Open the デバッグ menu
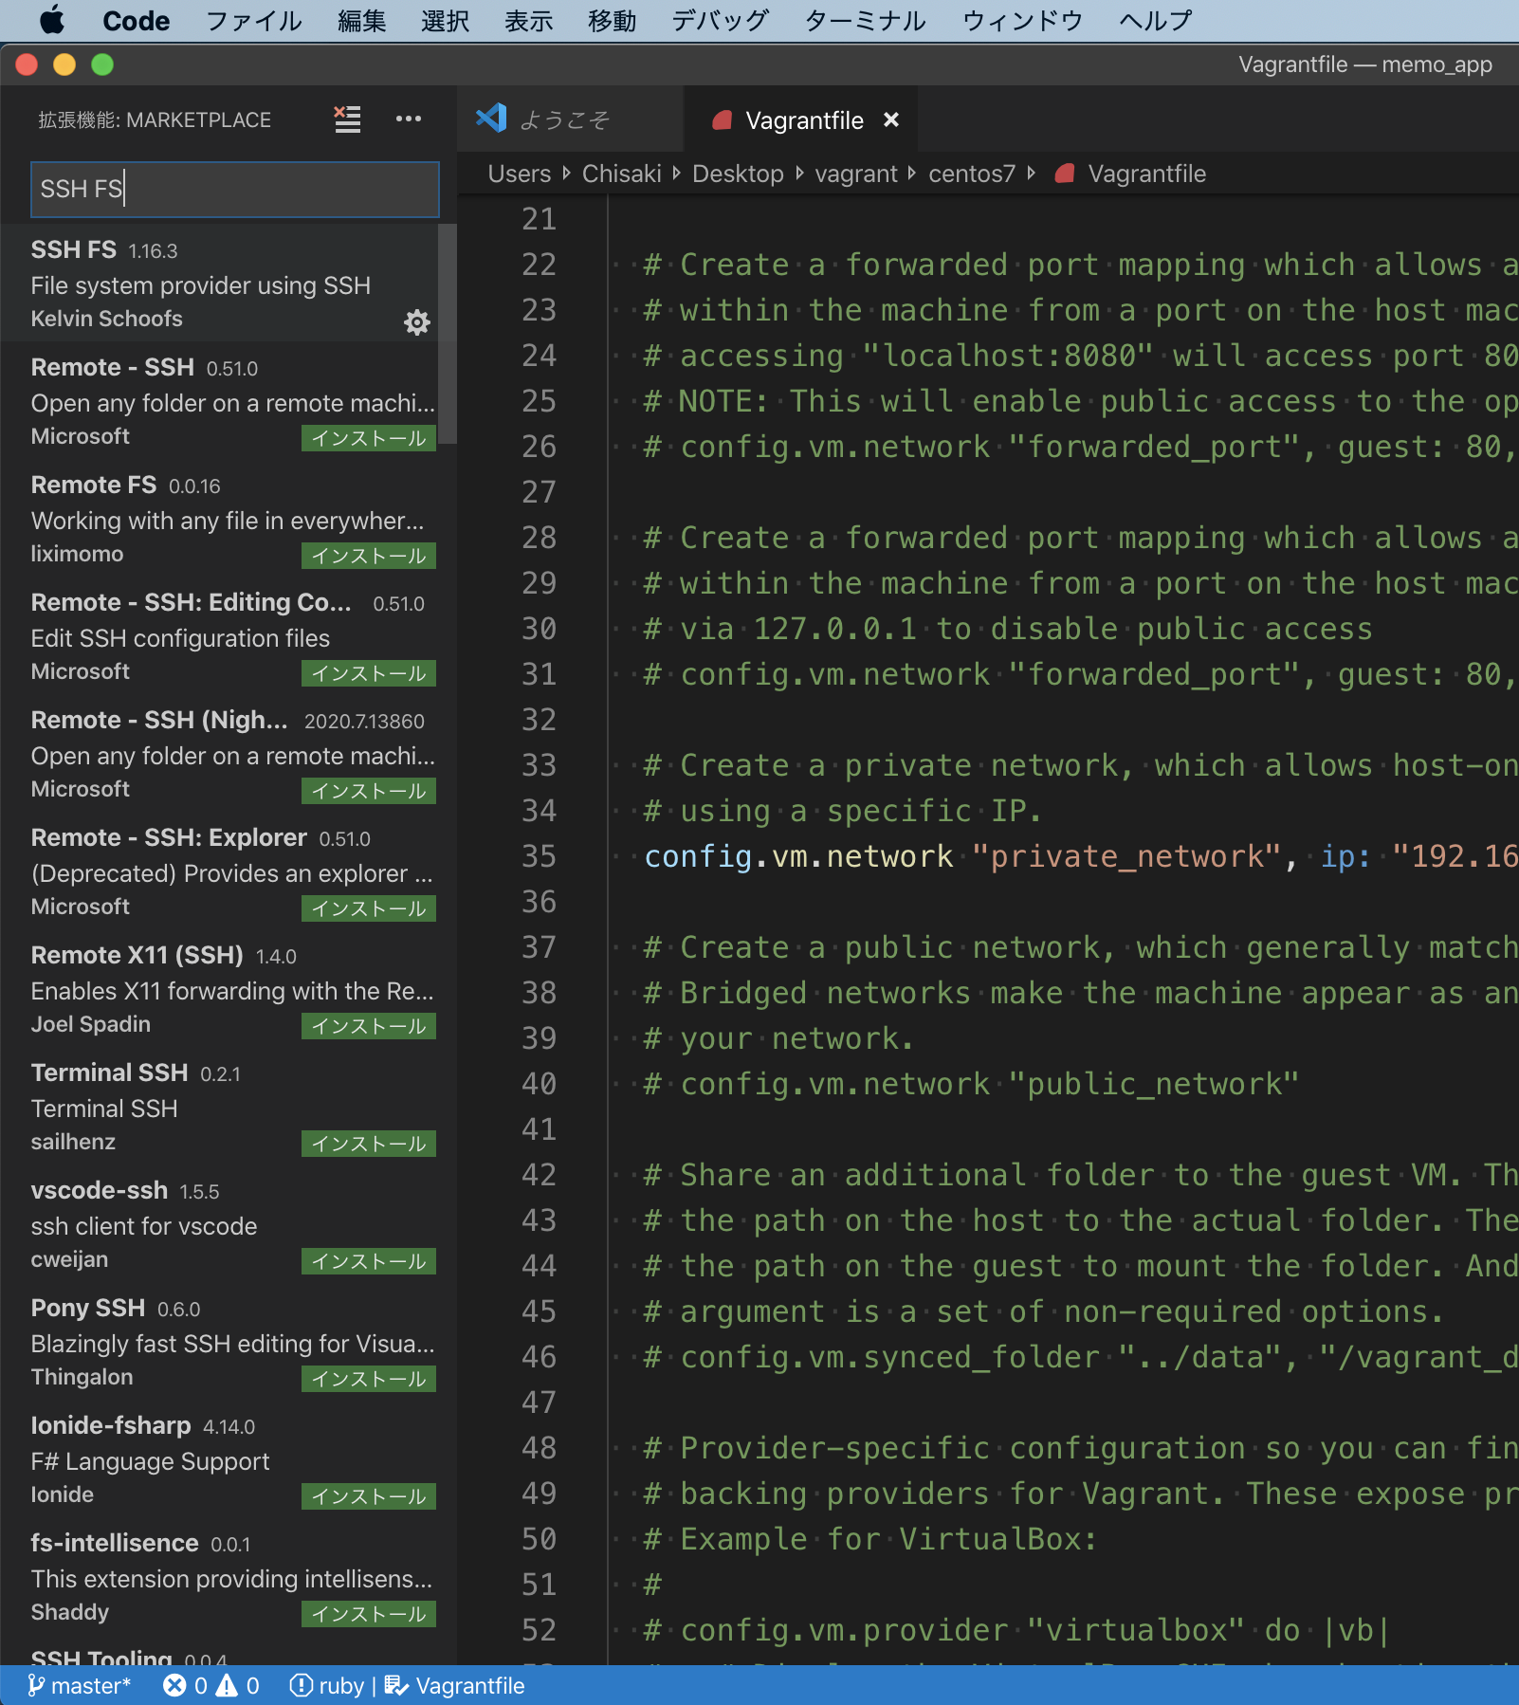The width and height of the screenshot is (1519, 1705). pos(719,20)
